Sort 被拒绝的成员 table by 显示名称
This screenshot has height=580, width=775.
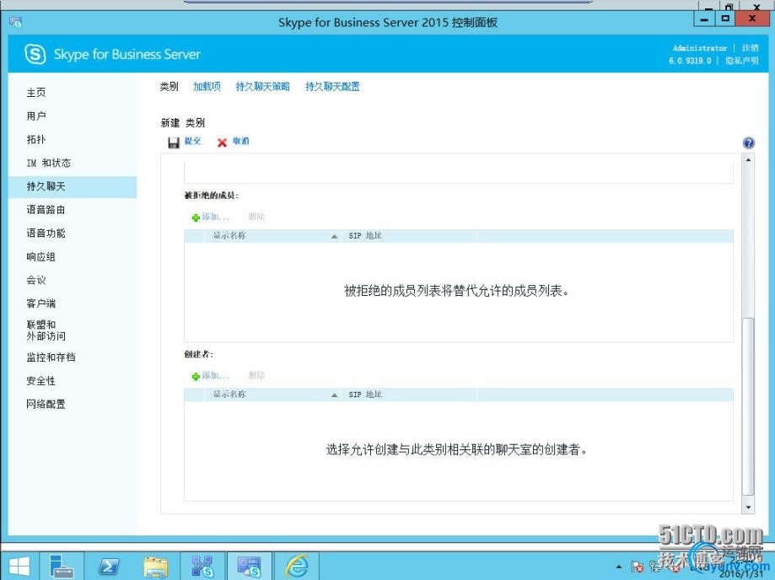coord(229,236)
